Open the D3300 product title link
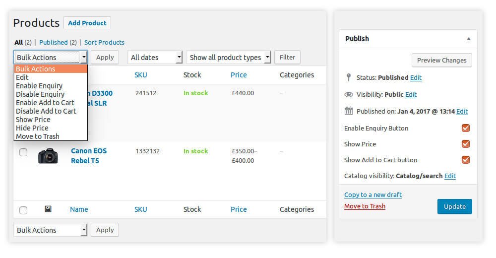The height and width of the screenshot is (258, 496). (x=100, y=98)
